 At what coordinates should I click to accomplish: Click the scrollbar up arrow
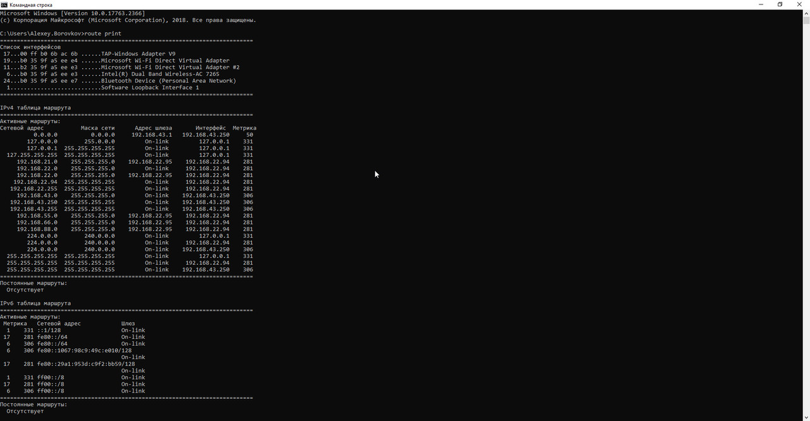tap(806, 13)
